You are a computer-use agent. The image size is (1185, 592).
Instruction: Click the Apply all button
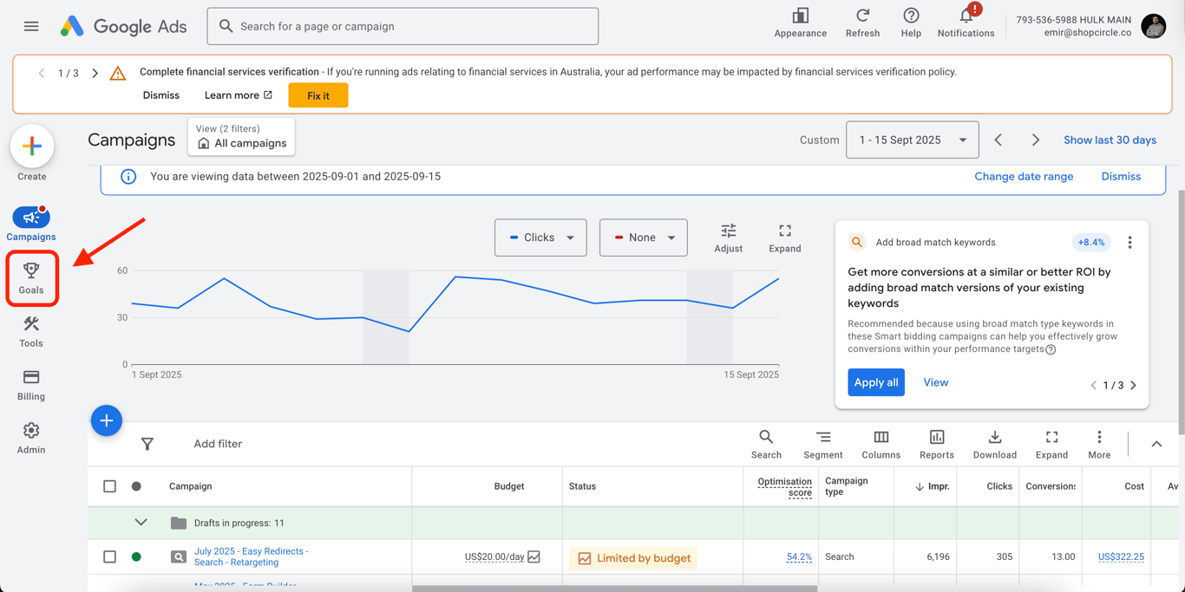point(875,382)
